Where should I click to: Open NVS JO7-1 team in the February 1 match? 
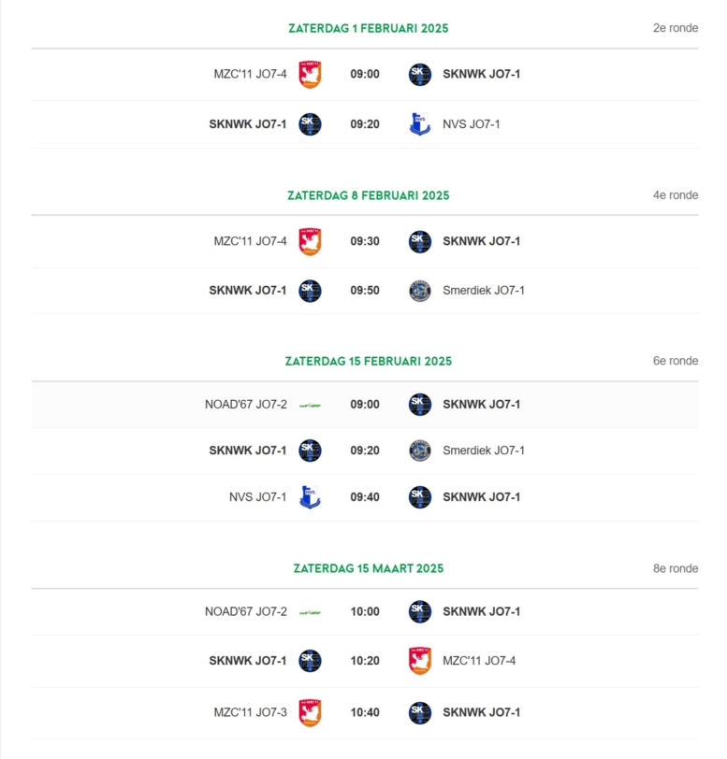tap(471, 124)
